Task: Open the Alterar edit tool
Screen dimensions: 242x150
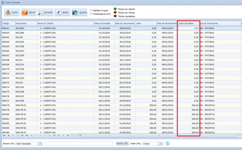Action: 28,13
